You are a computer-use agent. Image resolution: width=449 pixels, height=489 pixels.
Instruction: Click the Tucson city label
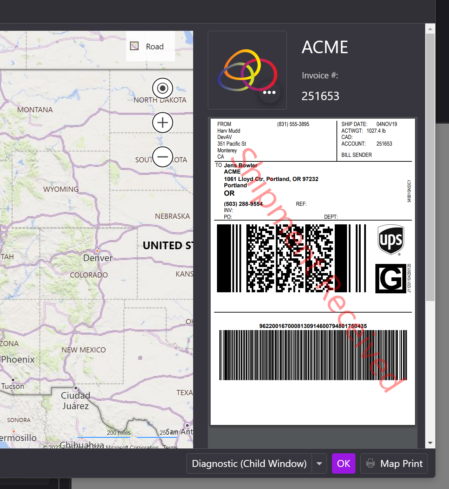(x=13, y=386)
